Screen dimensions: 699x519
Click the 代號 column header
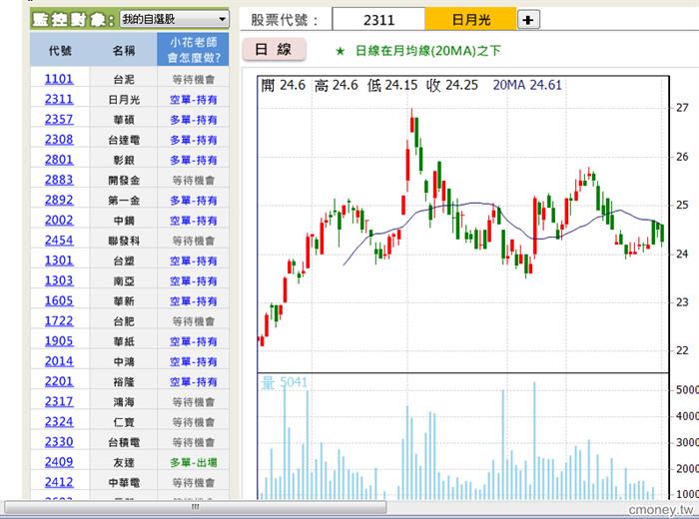click(60, 50)
